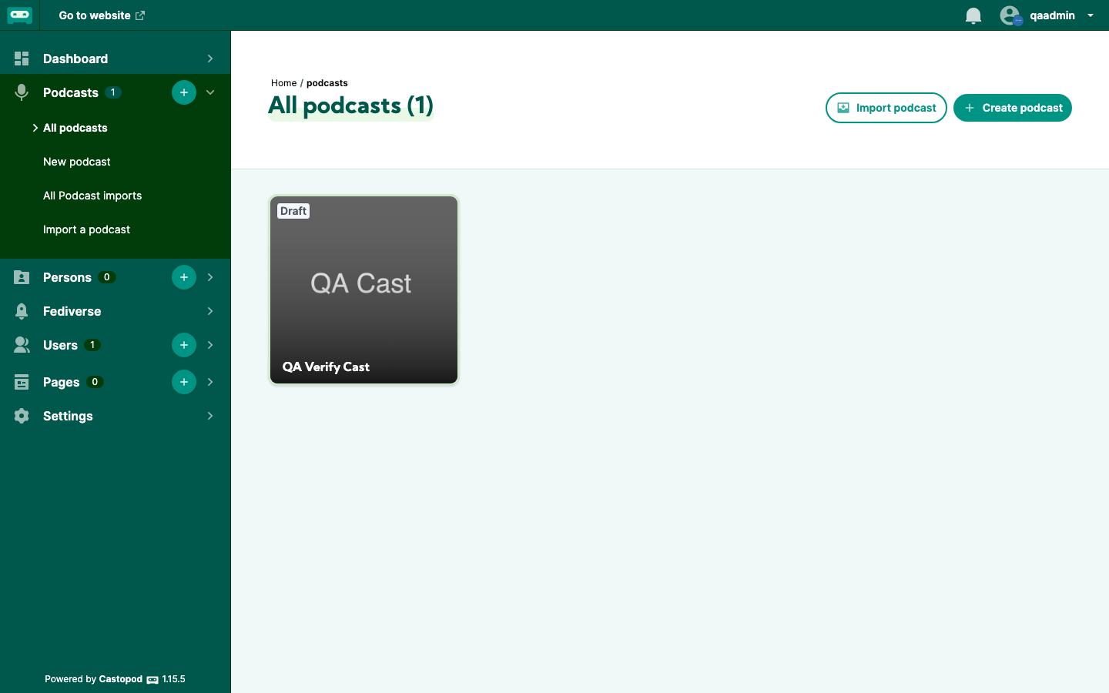1109x693 pixels.
Task: Click the podcasts breadcrumb text
Action: point(327,83)
